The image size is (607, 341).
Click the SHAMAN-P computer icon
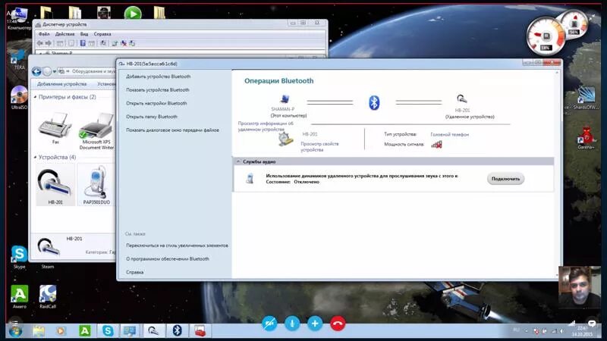pyautogui.click(x=285, y=99)
